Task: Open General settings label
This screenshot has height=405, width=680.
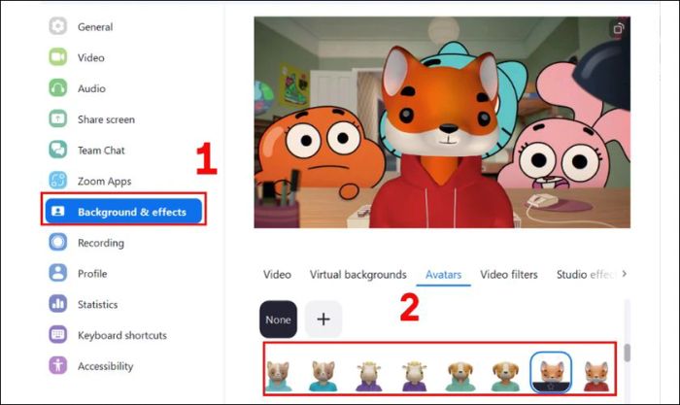Action: click(x=95, y=27)
